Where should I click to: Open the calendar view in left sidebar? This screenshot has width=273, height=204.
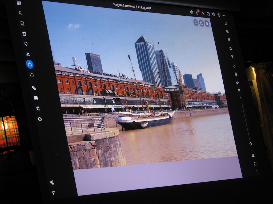tap(24, 34)
